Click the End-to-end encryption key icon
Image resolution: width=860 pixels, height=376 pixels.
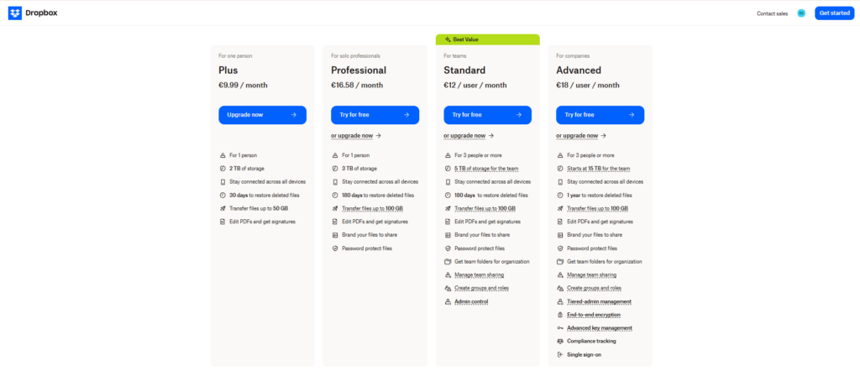coord(560,315)
